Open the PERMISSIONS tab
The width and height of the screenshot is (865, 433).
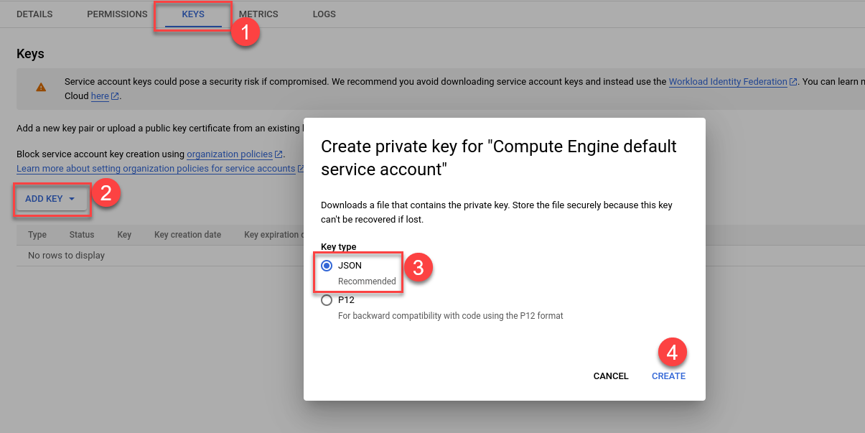[x=117, y=14]
